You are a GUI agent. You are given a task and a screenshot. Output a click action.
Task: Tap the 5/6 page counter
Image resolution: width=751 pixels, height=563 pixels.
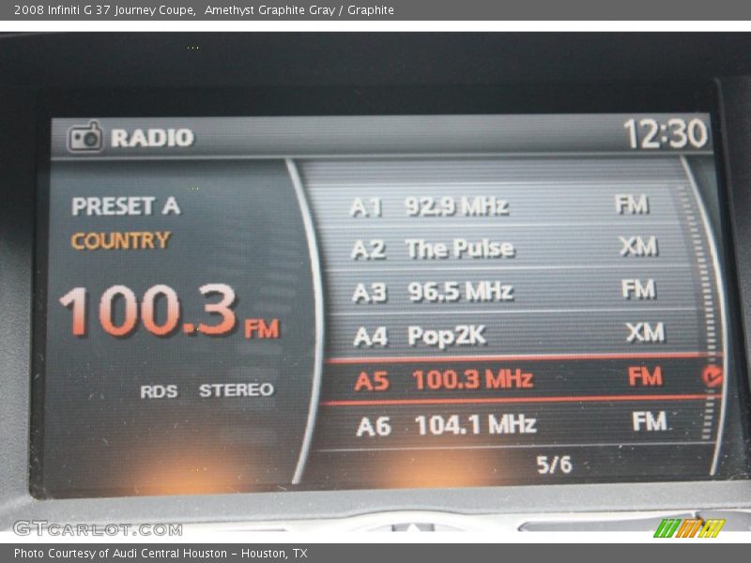[554, 464]
